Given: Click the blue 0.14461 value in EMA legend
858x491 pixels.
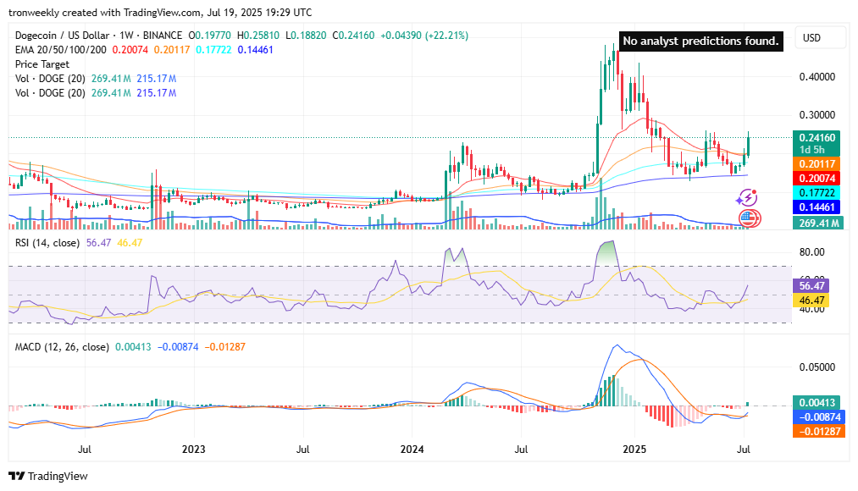Looking at the screenshot, I should tap(255, 50).
